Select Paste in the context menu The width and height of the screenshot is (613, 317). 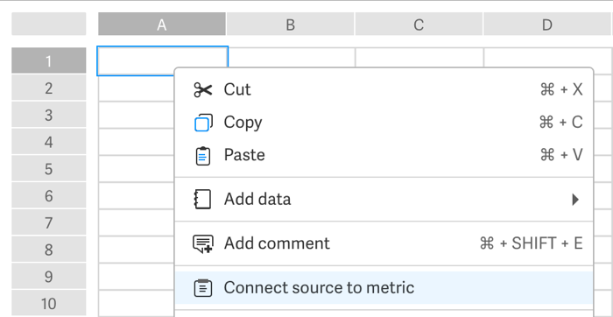(384, 155)
